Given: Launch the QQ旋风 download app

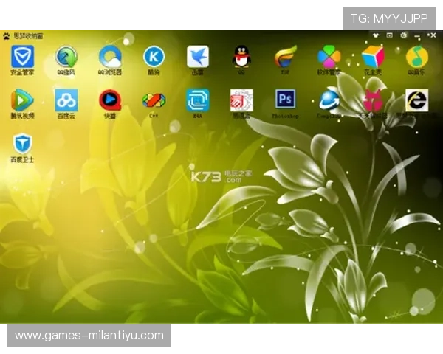Looking at the screenshot, I should pos(66,57).
